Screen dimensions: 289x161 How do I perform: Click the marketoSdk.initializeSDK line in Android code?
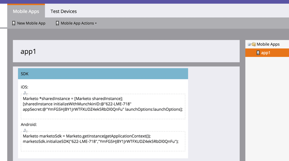(101, 141)
